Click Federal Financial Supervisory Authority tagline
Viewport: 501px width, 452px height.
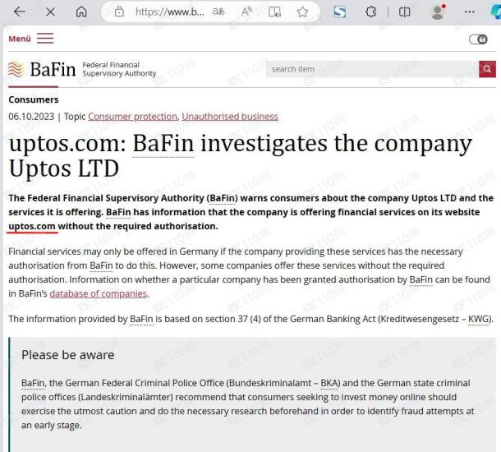(x=119, y=69)
